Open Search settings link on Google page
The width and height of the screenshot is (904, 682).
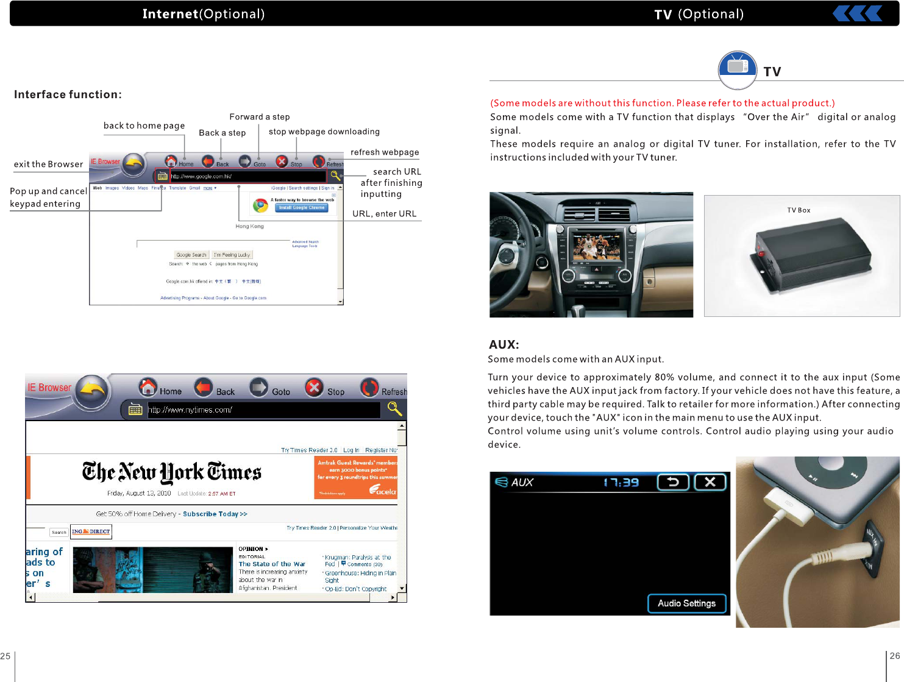pyautogui.click(x=304, y=188)
